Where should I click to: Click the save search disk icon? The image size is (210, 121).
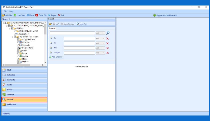point(54,24)
